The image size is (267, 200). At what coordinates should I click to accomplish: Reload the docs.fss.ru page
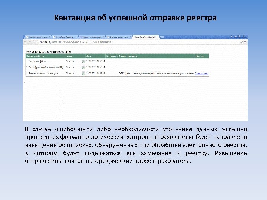tap(33, 42)
